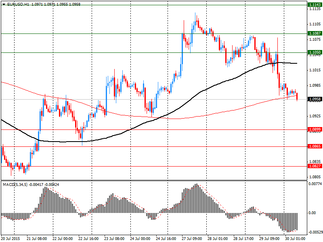Viewport: 323px width, 242px height.
Task: Select the EURUSD,H1 chart title text
Action: coord(18,4)
